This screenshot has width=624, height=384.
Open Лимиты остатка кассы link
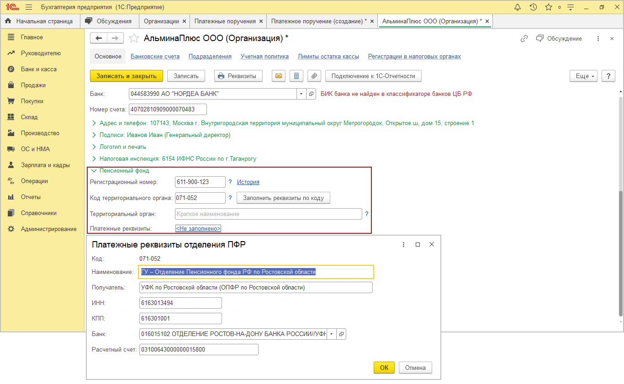[x=328, y=57]
